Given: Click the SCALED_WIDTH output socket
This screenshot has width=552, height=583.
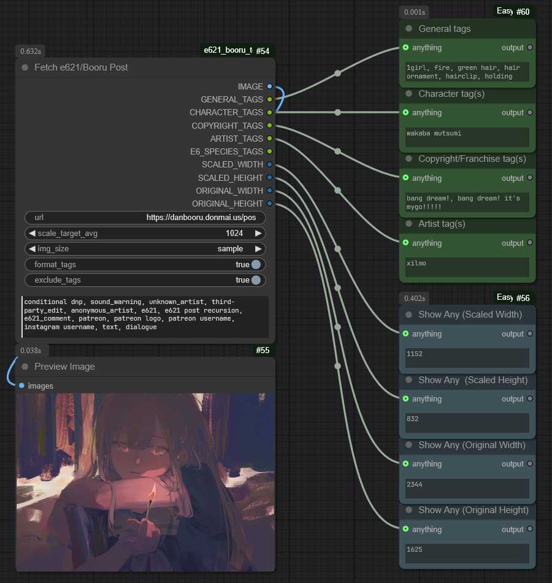Looking at the screenshot, I should [269, 164].
